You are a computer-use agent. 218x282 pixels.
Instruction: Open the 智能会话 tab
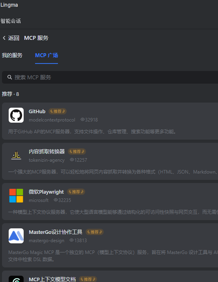pos(11,21)
